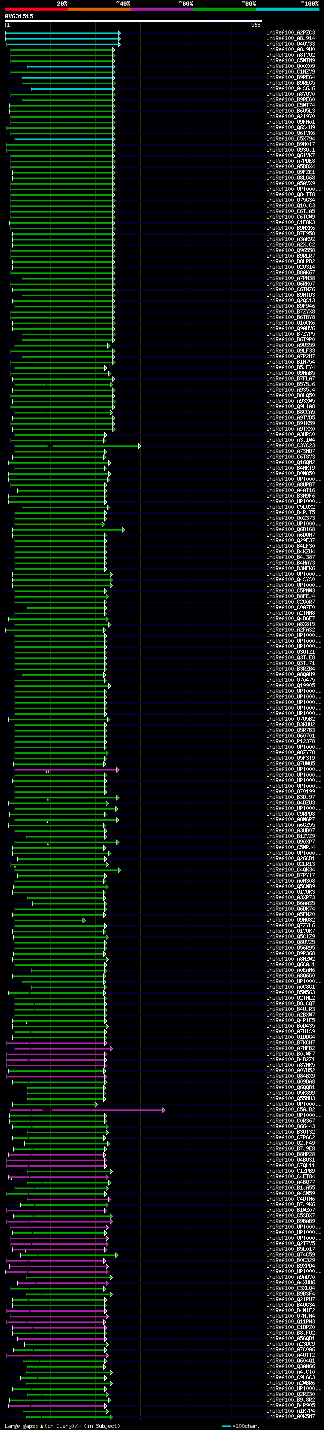Open hit UniRef100_C5X794
324x1430 pixels.
(291, 139)
